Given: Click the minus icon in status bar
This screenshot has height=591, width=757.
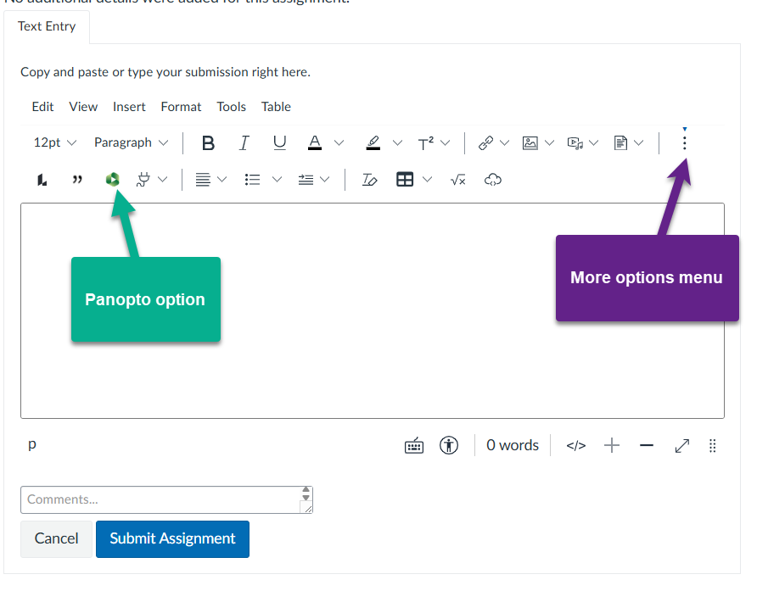Looking at the screenshot, I should (x=647, y=445).
